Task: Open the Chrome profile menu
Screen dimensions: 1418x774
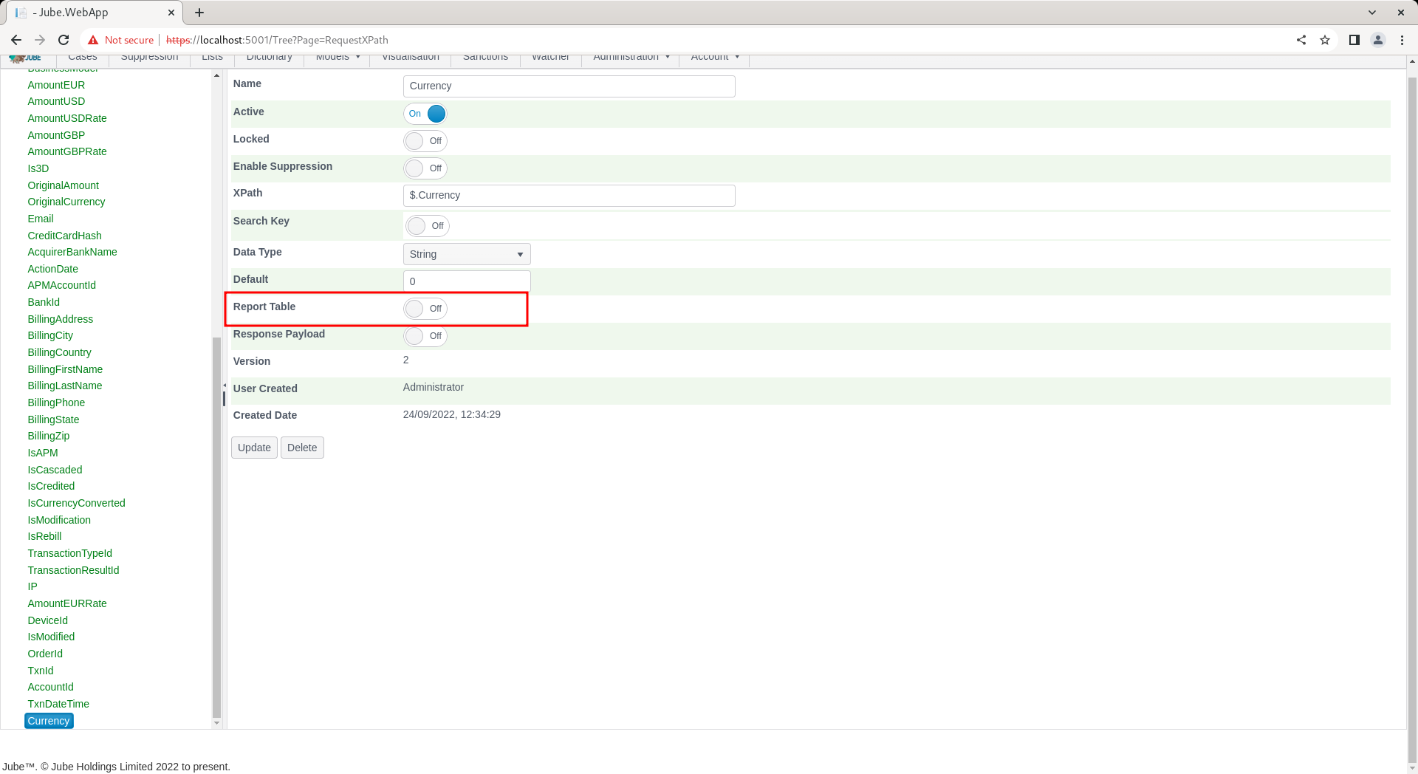Action: [x=1378, y=40]
